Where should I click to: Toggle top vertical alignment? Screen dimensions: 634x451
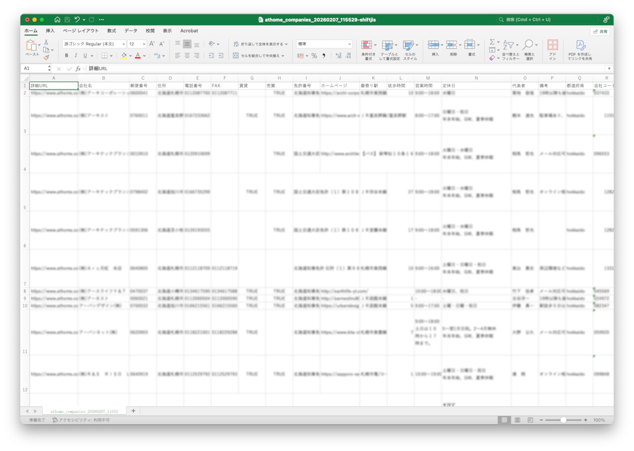pos(178,44)
